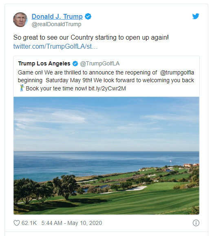Click the Twitter bird logo icon
Image resolution: width=214 pixels, height=236 pixels.
pos(196,16)
